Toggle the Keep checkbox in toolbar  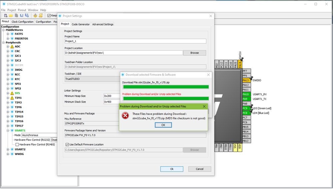[49, 16]
